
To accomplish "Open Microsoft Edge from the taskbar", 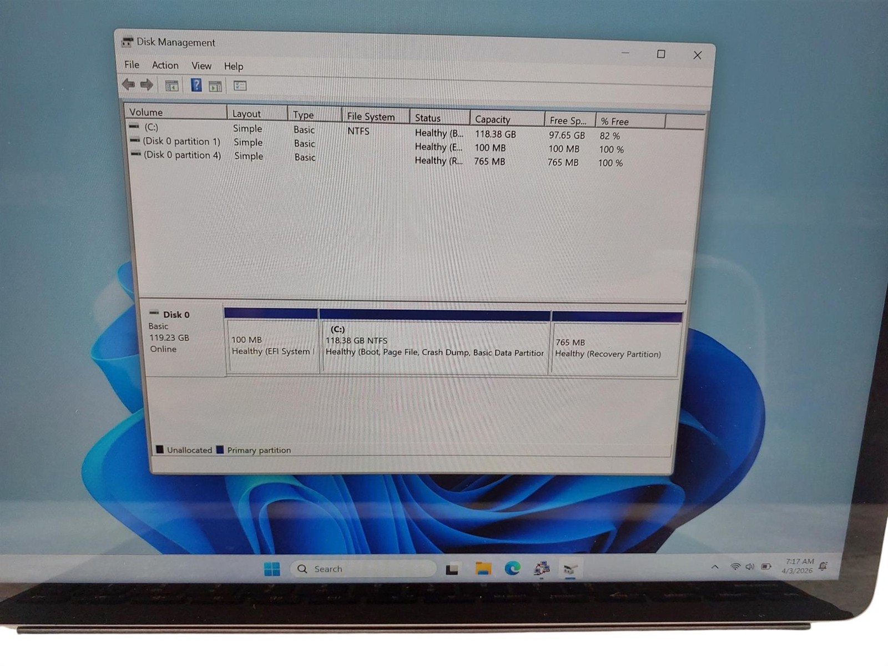I will point(512,568).
